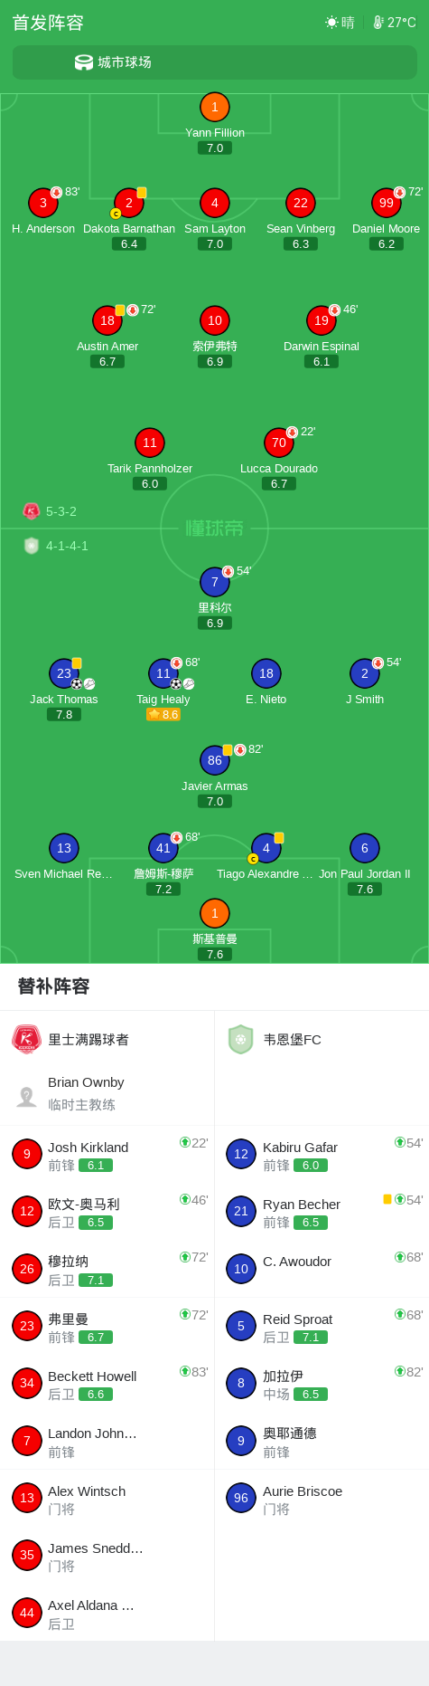This screenshot has height=1686, width=429.
Task: Tap Taig Healy's 8.6 top rating badge
Action: pyautogui.click(x=163, y=714)
